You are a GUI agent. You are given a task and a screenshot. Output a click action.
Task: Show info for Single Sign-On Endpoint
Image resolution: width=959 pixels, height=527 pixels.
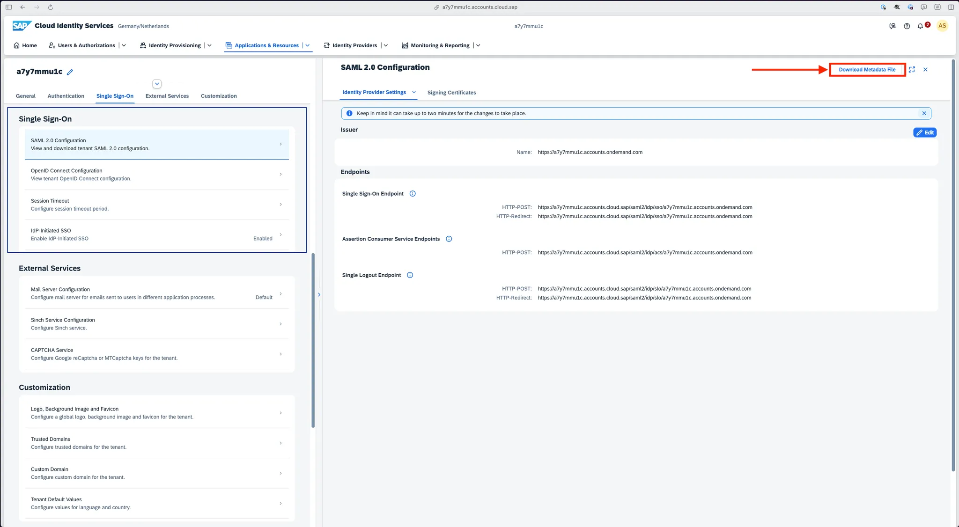(413, 194)
